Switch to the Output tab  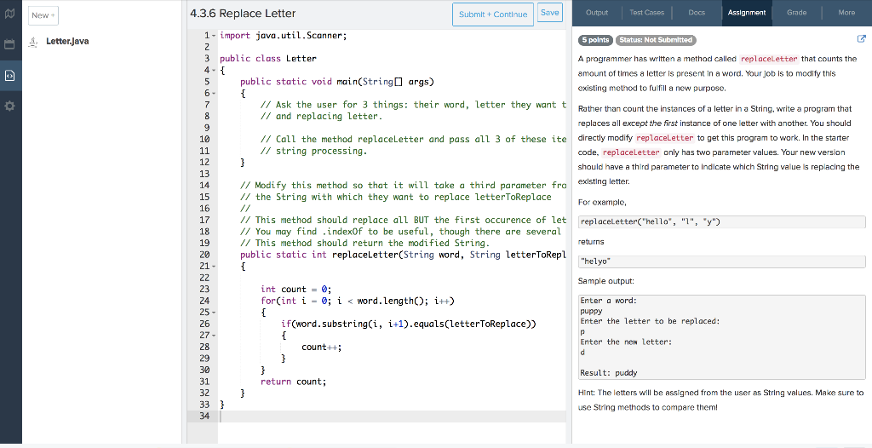tap(597, 13)
